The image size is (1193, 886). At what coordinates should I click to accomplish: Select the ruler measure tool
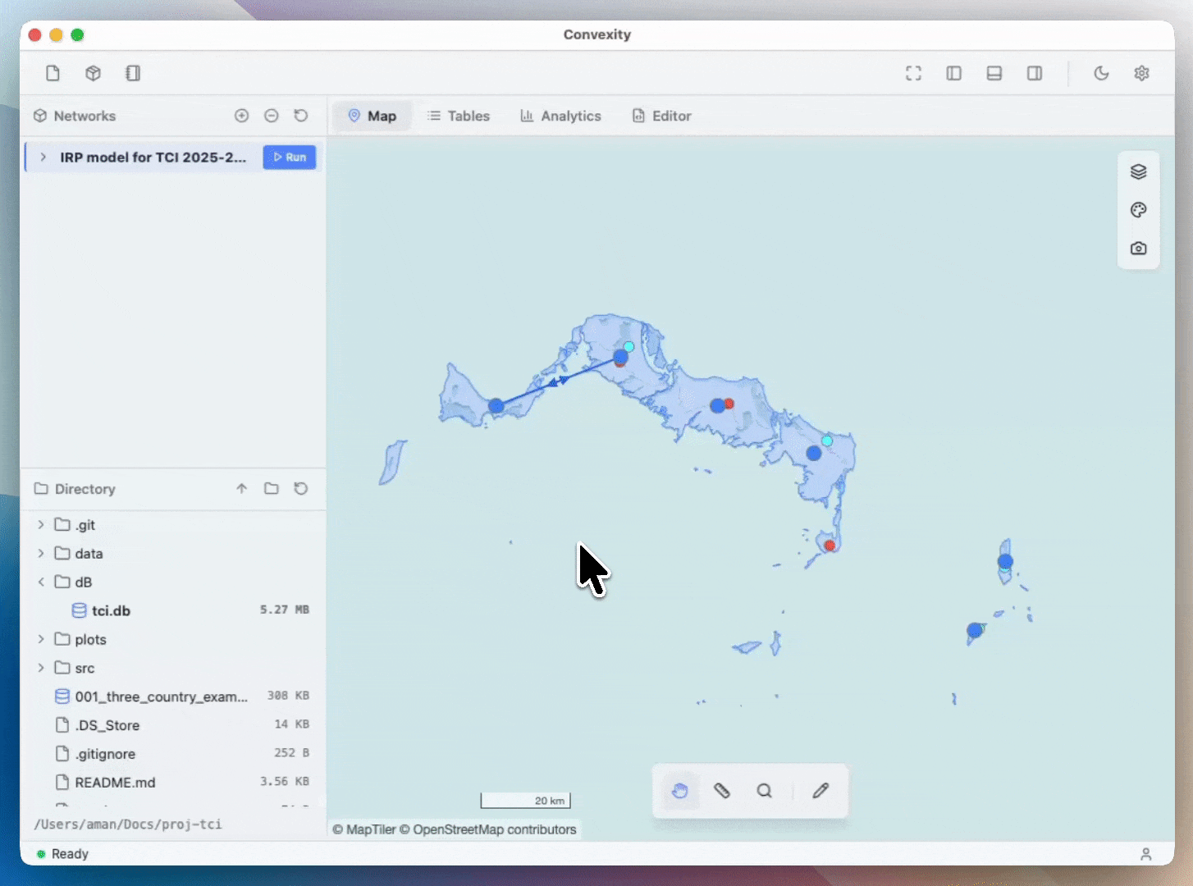722,791
